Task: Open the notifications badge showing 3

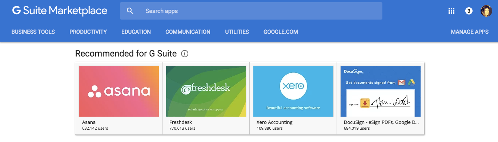Action: 469,11
